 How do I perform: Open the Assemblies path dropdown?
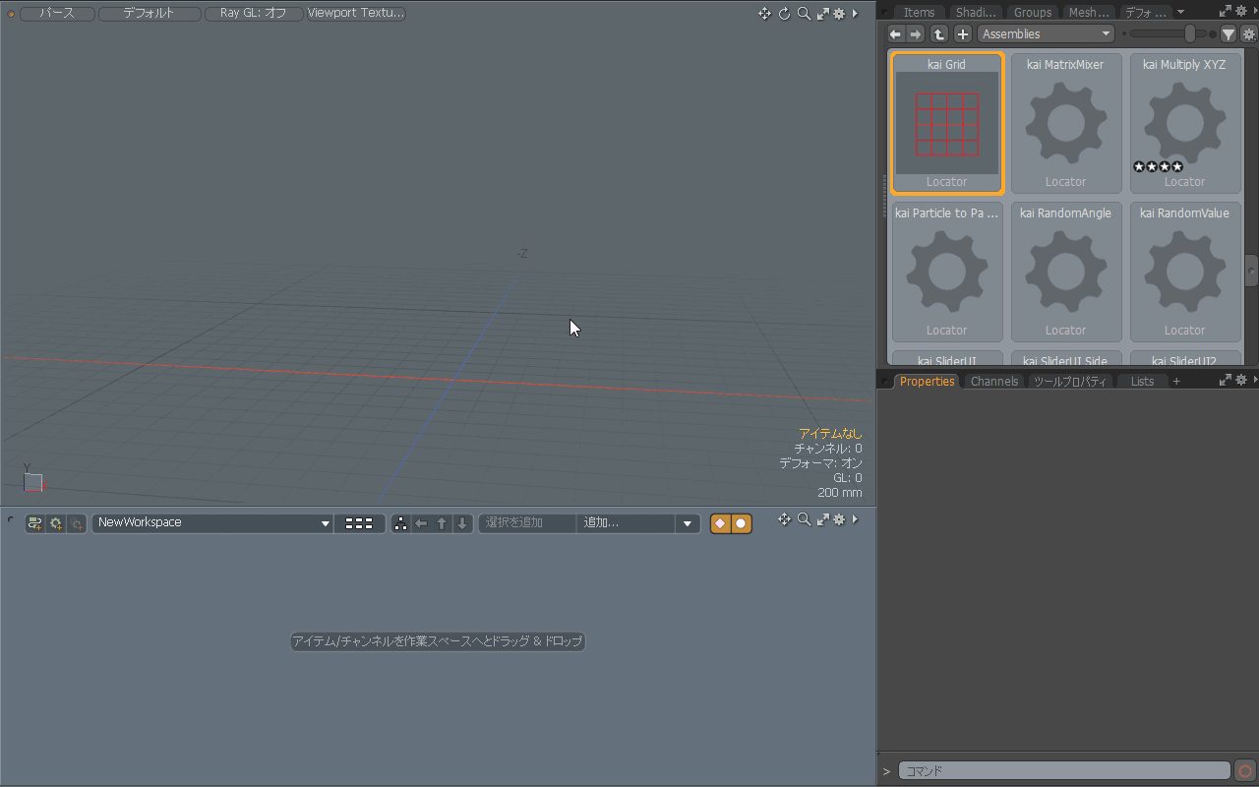click(x=1046, y=33)
